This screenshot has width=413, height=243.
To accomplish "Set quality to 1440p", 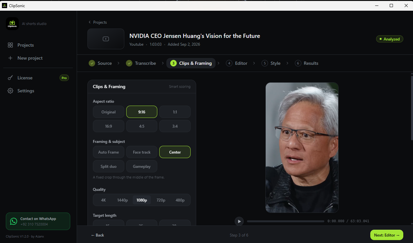I will [123, 200].
